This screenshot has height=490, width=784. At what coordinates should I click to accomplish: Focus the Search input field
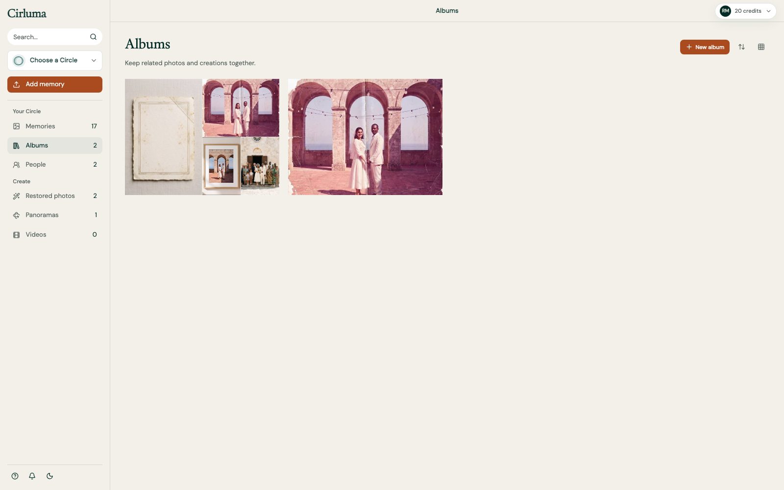pyautogui.click(x=55, y=37)
